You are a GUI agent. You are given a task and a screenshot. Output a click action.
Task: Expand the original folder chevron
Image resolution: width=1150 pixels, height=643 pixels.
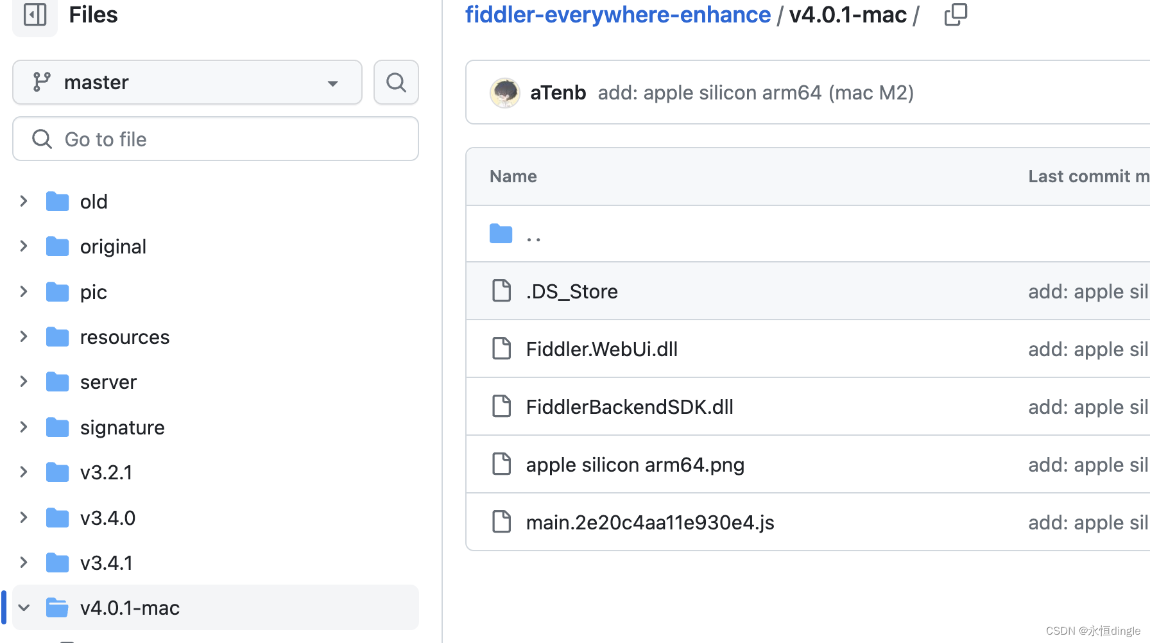[24, 246]
